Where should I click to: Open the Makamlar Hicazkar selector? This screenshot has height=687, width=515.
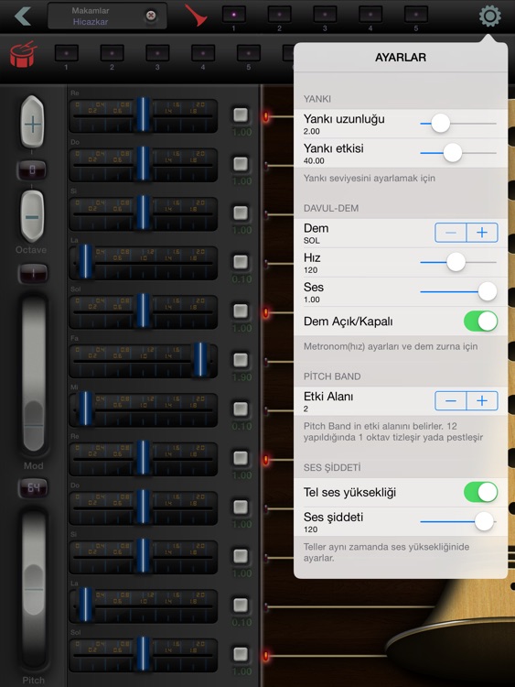click(107, 16)
